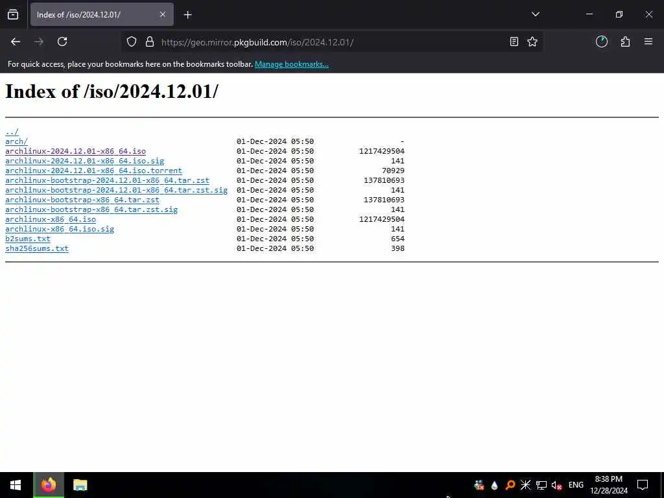Viewport: 664px width, 498px height.
Task: Click the muted volume speaker icon
Action: click(x=556, y=485)
